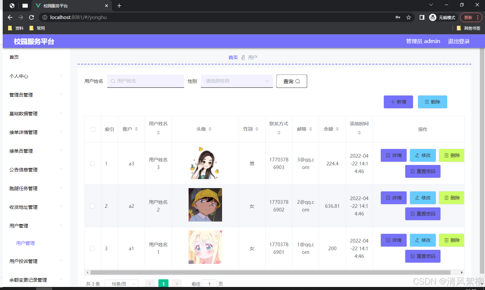Open the 常用 bookmark folder
Image resolution: width=485 pixels, height=290 pixels.
(x=37, y=28)
